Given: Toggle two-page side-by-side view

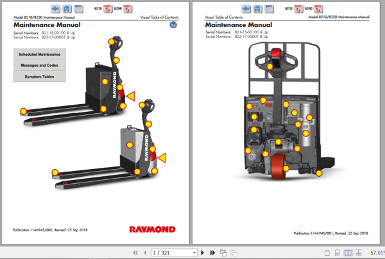Looking at the screenshot, I should [348, 253].
